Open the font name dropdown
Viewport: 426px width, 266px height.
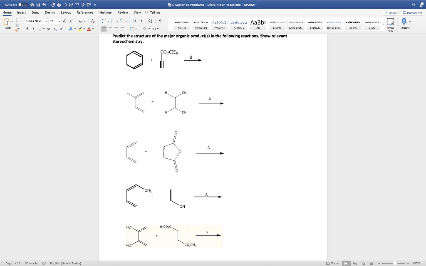click(46, 21)
